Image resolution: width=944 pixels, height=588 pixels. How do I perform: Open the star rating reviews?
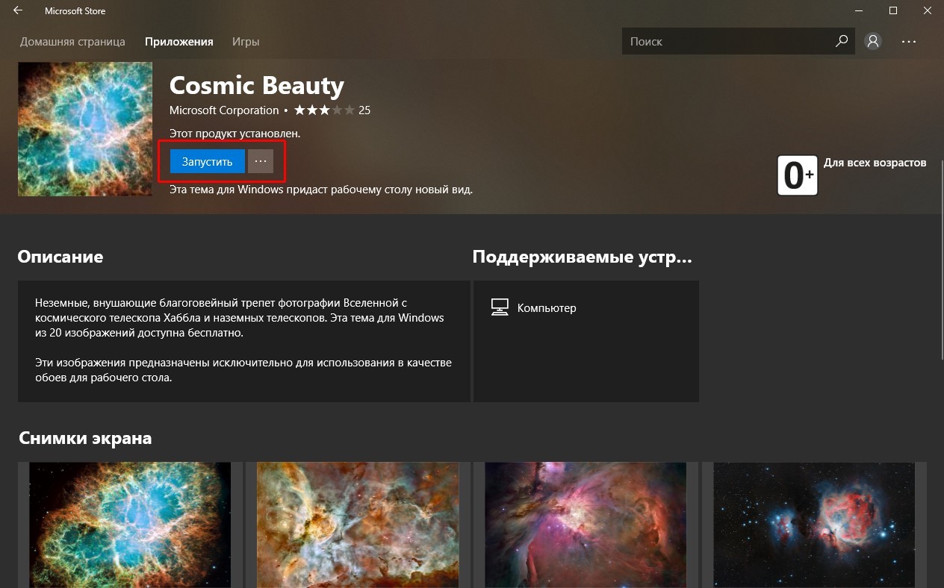point(324,110)
